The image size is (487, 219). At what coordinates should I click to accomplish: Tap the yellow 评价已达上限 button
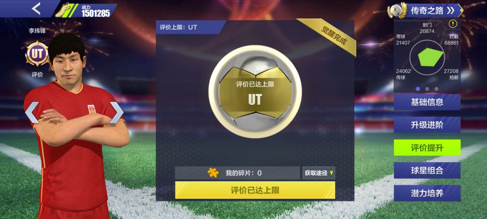coord(255,190)
